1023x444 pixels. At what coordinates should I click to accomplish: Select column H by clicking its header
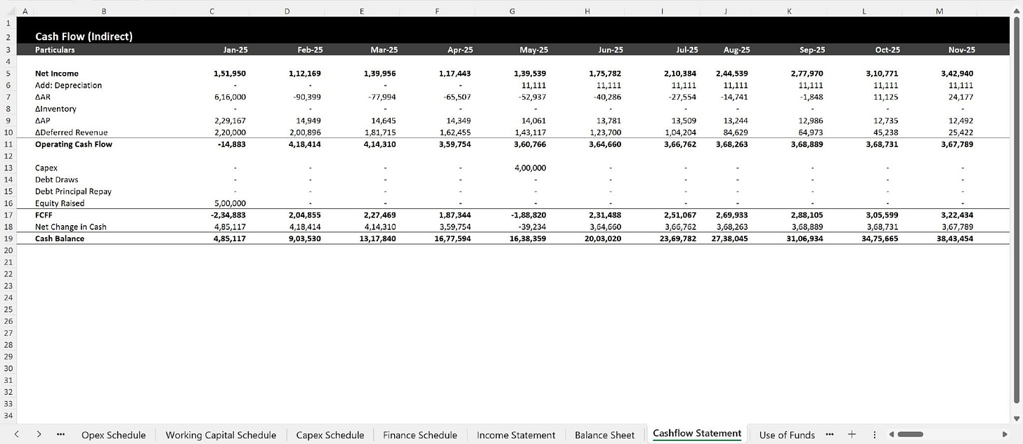[x=587, y=11]
